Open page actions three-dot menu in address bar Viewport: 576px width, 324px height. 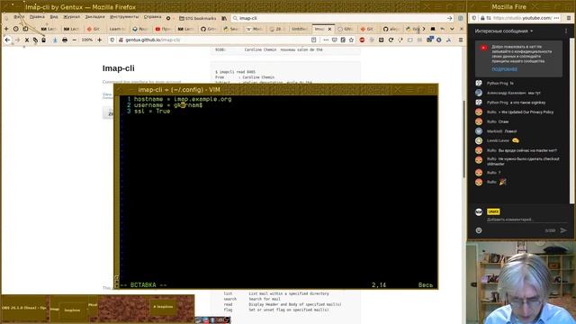click(326, 40)
